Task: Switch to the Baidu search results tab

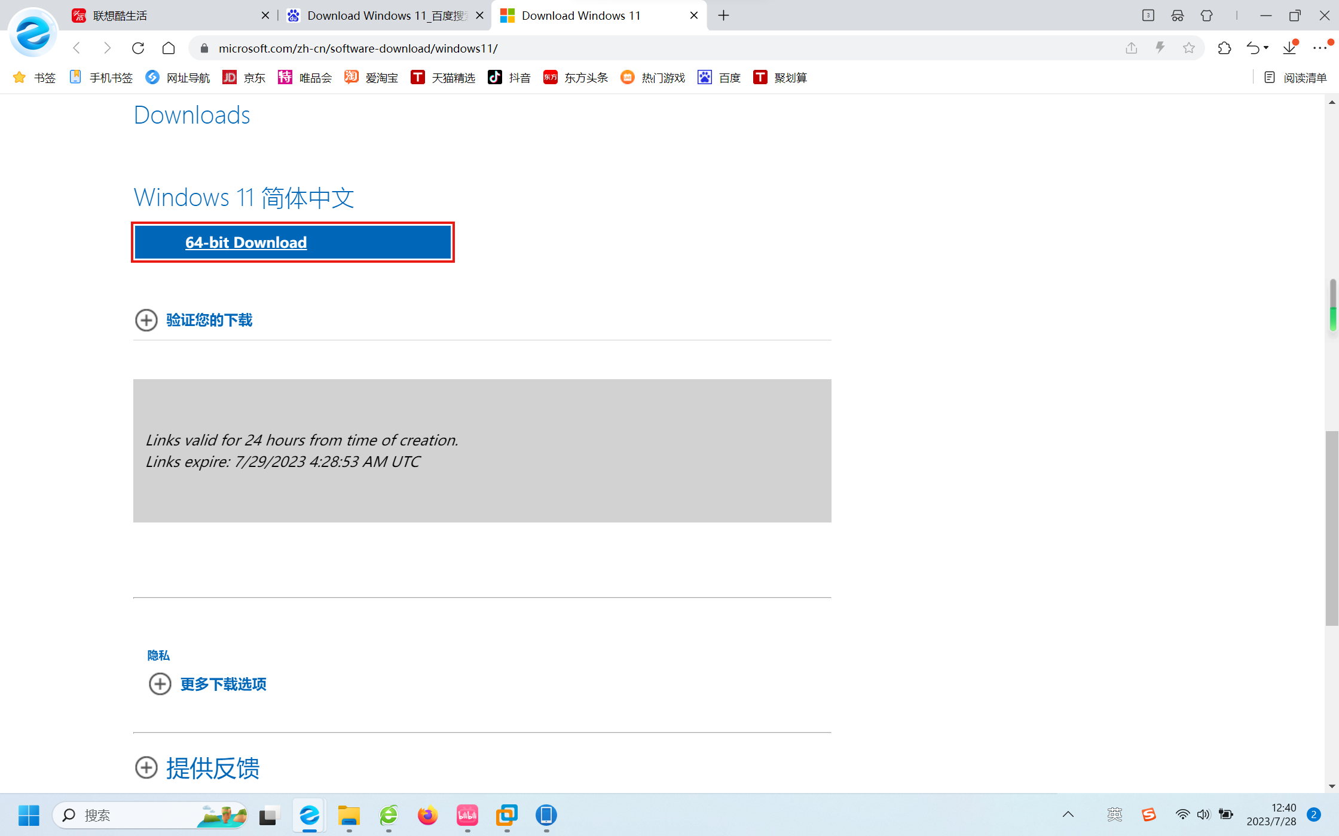Action: click(x=383, y=16)
